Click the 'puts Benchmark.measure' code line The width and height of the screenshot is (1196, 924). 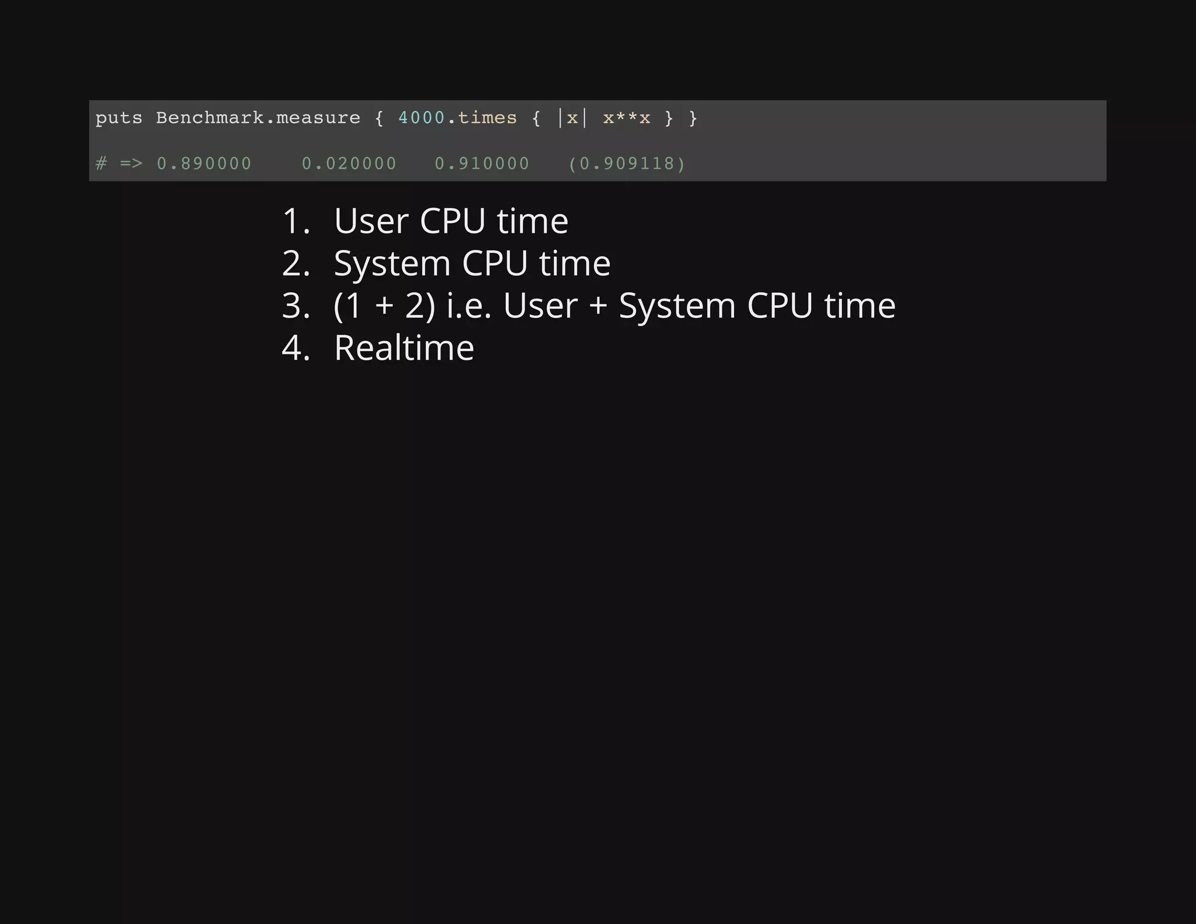(397, 118)
